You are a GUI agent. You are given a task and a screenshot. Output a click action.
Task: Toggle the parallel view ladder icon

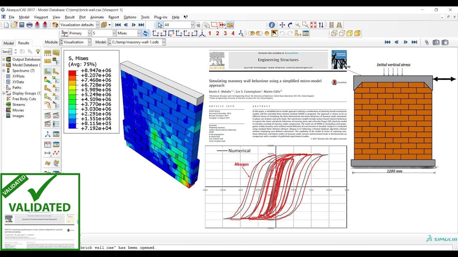pos(331,25)
